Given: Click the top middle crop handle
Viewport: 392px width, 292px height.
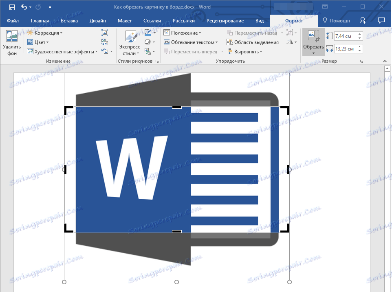Looking at the screenshot, I should tap(177, 107).
